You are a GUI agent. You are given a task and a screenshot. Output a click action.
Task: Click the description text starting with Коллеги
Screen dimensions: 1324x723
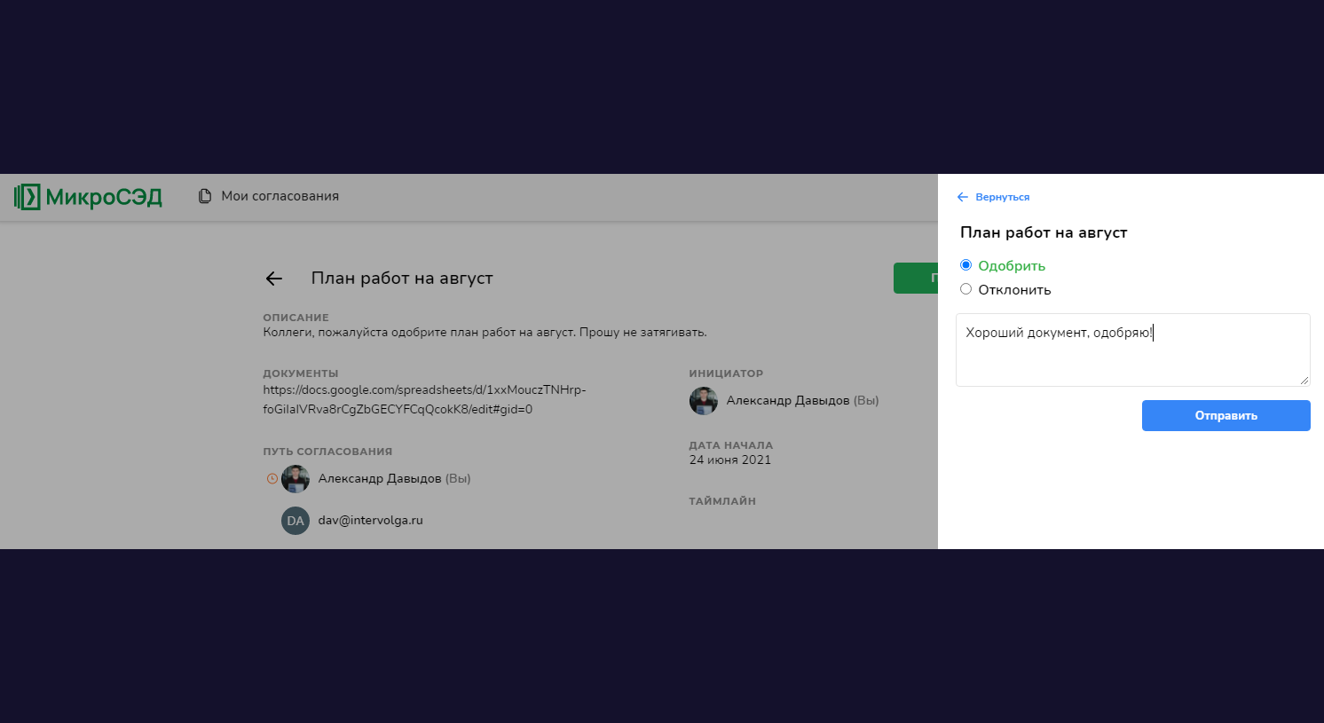[485, 333]
